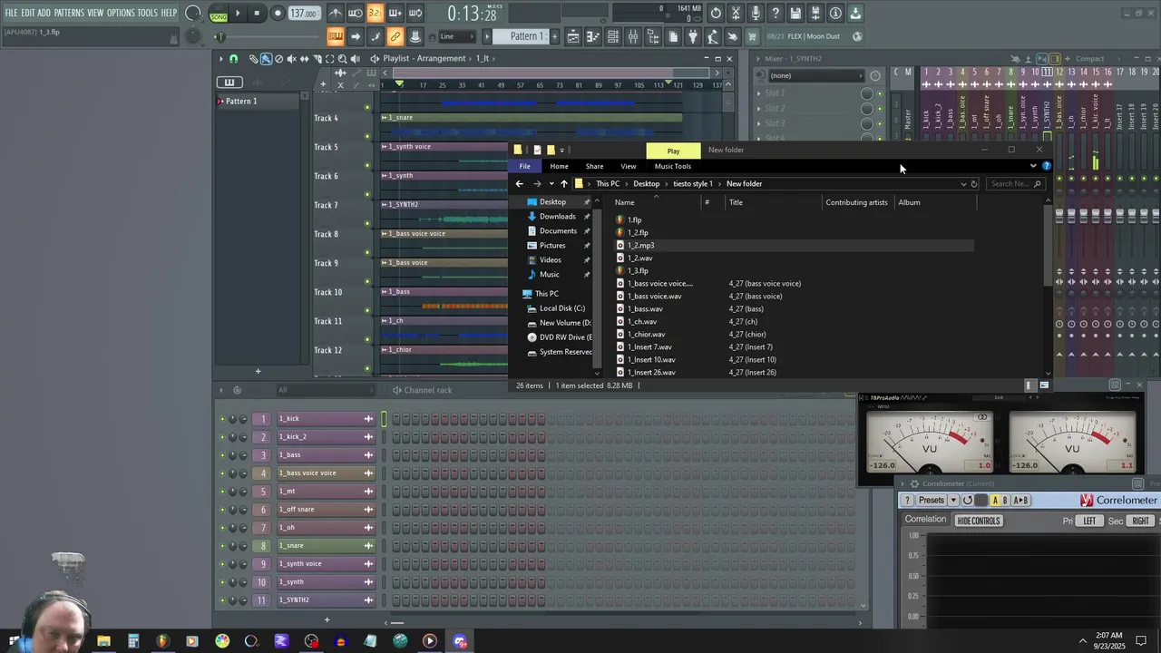The height and width of the screenshot is (653, 1161).
Task: Click the project info icon
Action: [835, 14]
